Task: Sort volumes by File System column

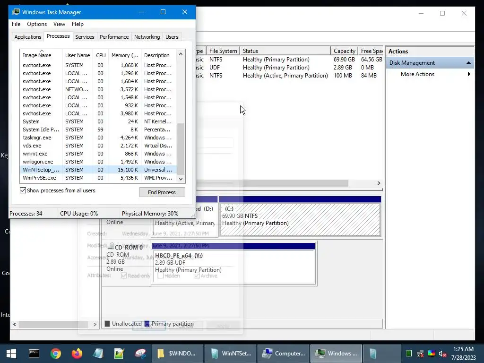Action: coord(223,51)
